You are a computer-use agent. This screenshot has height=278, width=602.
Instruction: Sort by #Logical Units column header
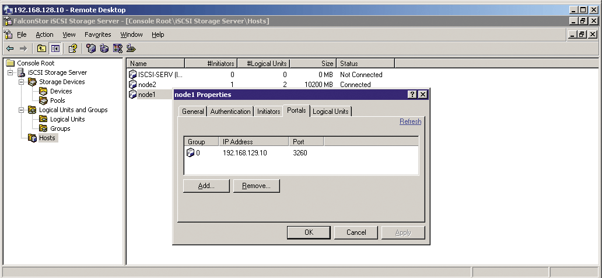pos(264,64)
